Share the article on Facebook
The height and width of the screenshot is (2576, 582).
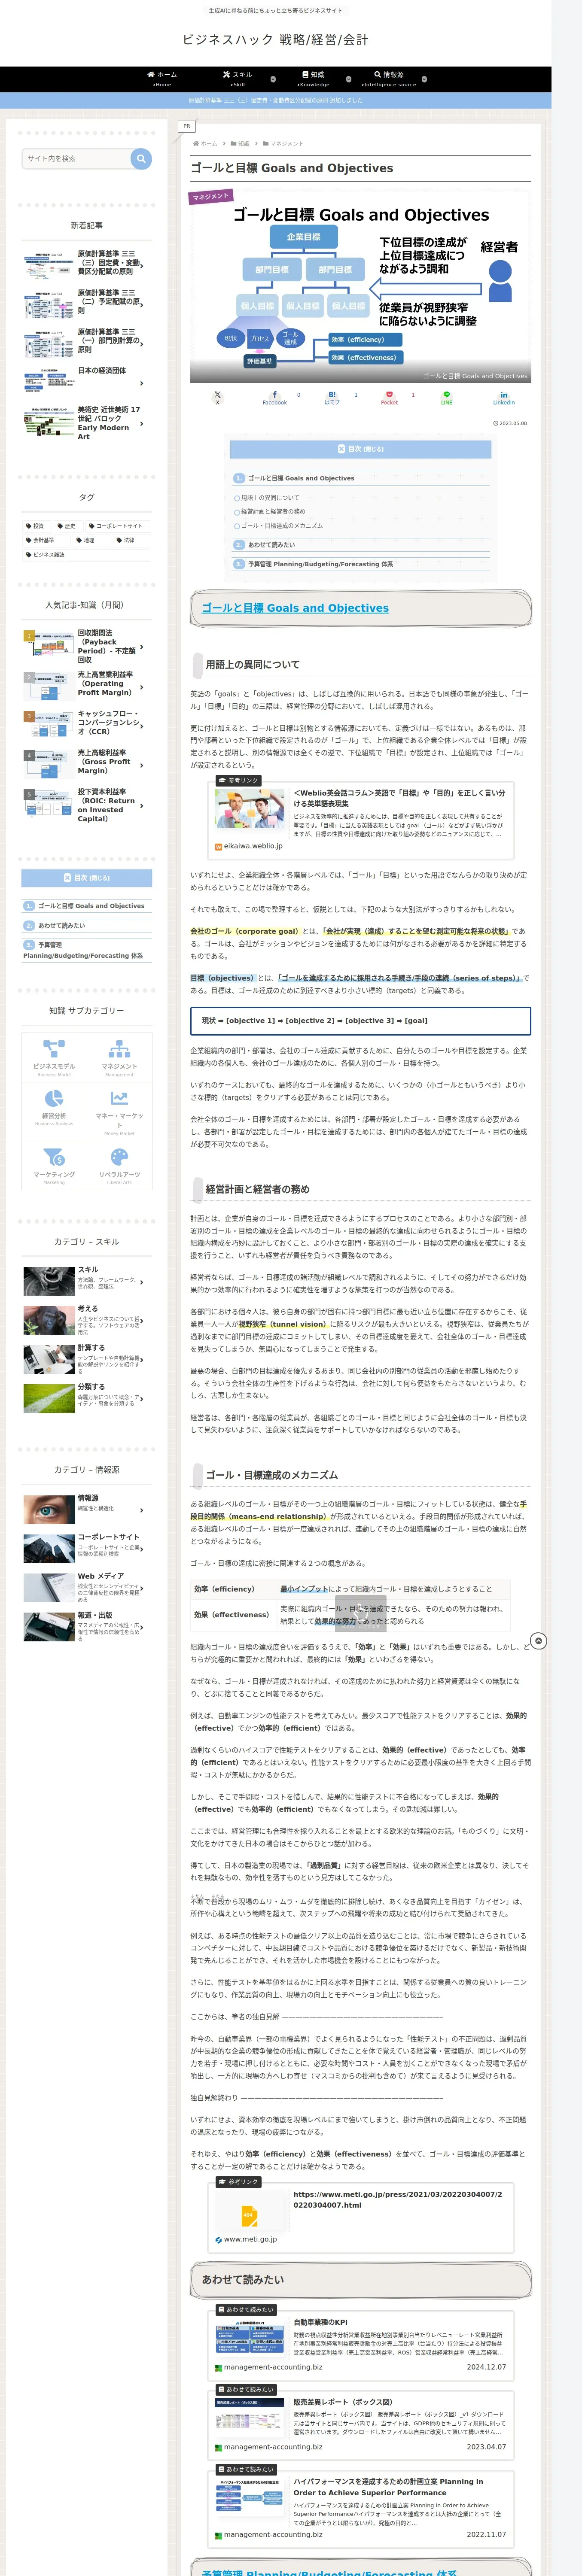coord(274,397)
